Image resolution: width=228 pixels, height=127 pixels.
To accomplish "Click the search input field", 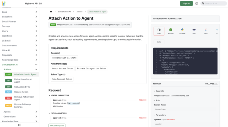I will pos(215,3).
